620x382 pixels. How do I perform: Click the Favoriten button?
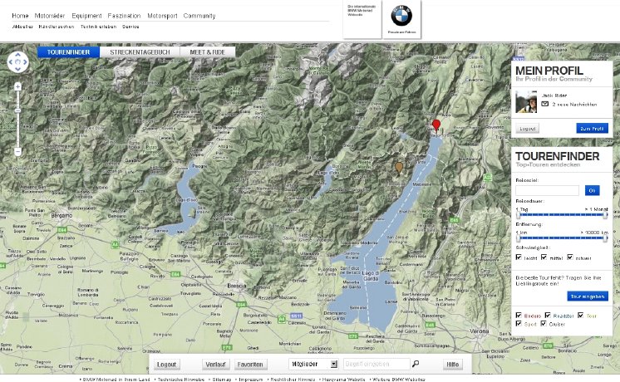pyautogui.click(x=250, y=365)
